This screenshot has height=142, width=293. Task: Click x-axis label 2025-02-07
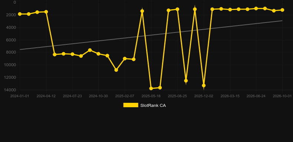pos(125,96)
